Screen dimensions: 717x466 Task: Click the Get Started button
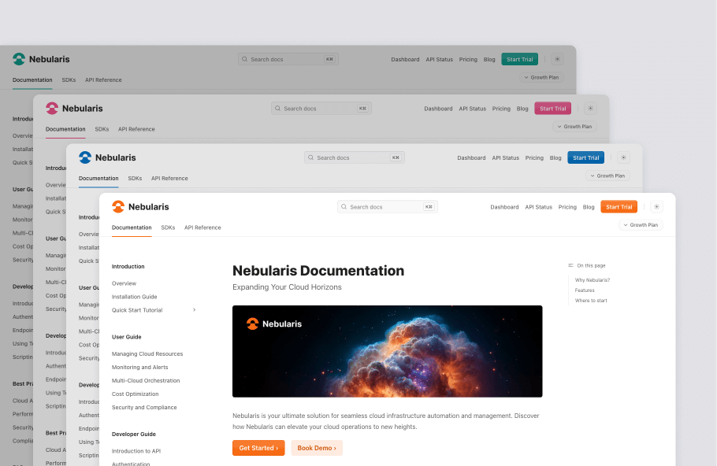258,447
